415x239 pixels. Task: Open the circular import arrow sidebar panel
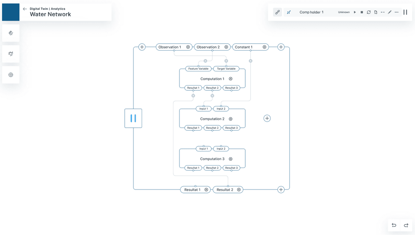(11, 75)
